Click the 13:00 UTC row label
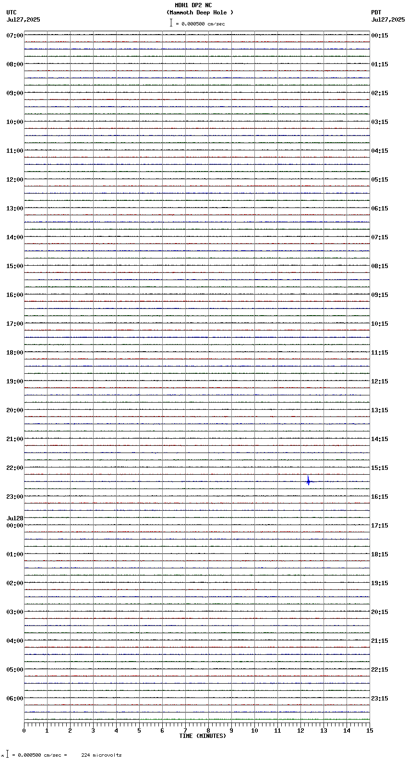Screen dimensions: 408x761 [15, 209]
